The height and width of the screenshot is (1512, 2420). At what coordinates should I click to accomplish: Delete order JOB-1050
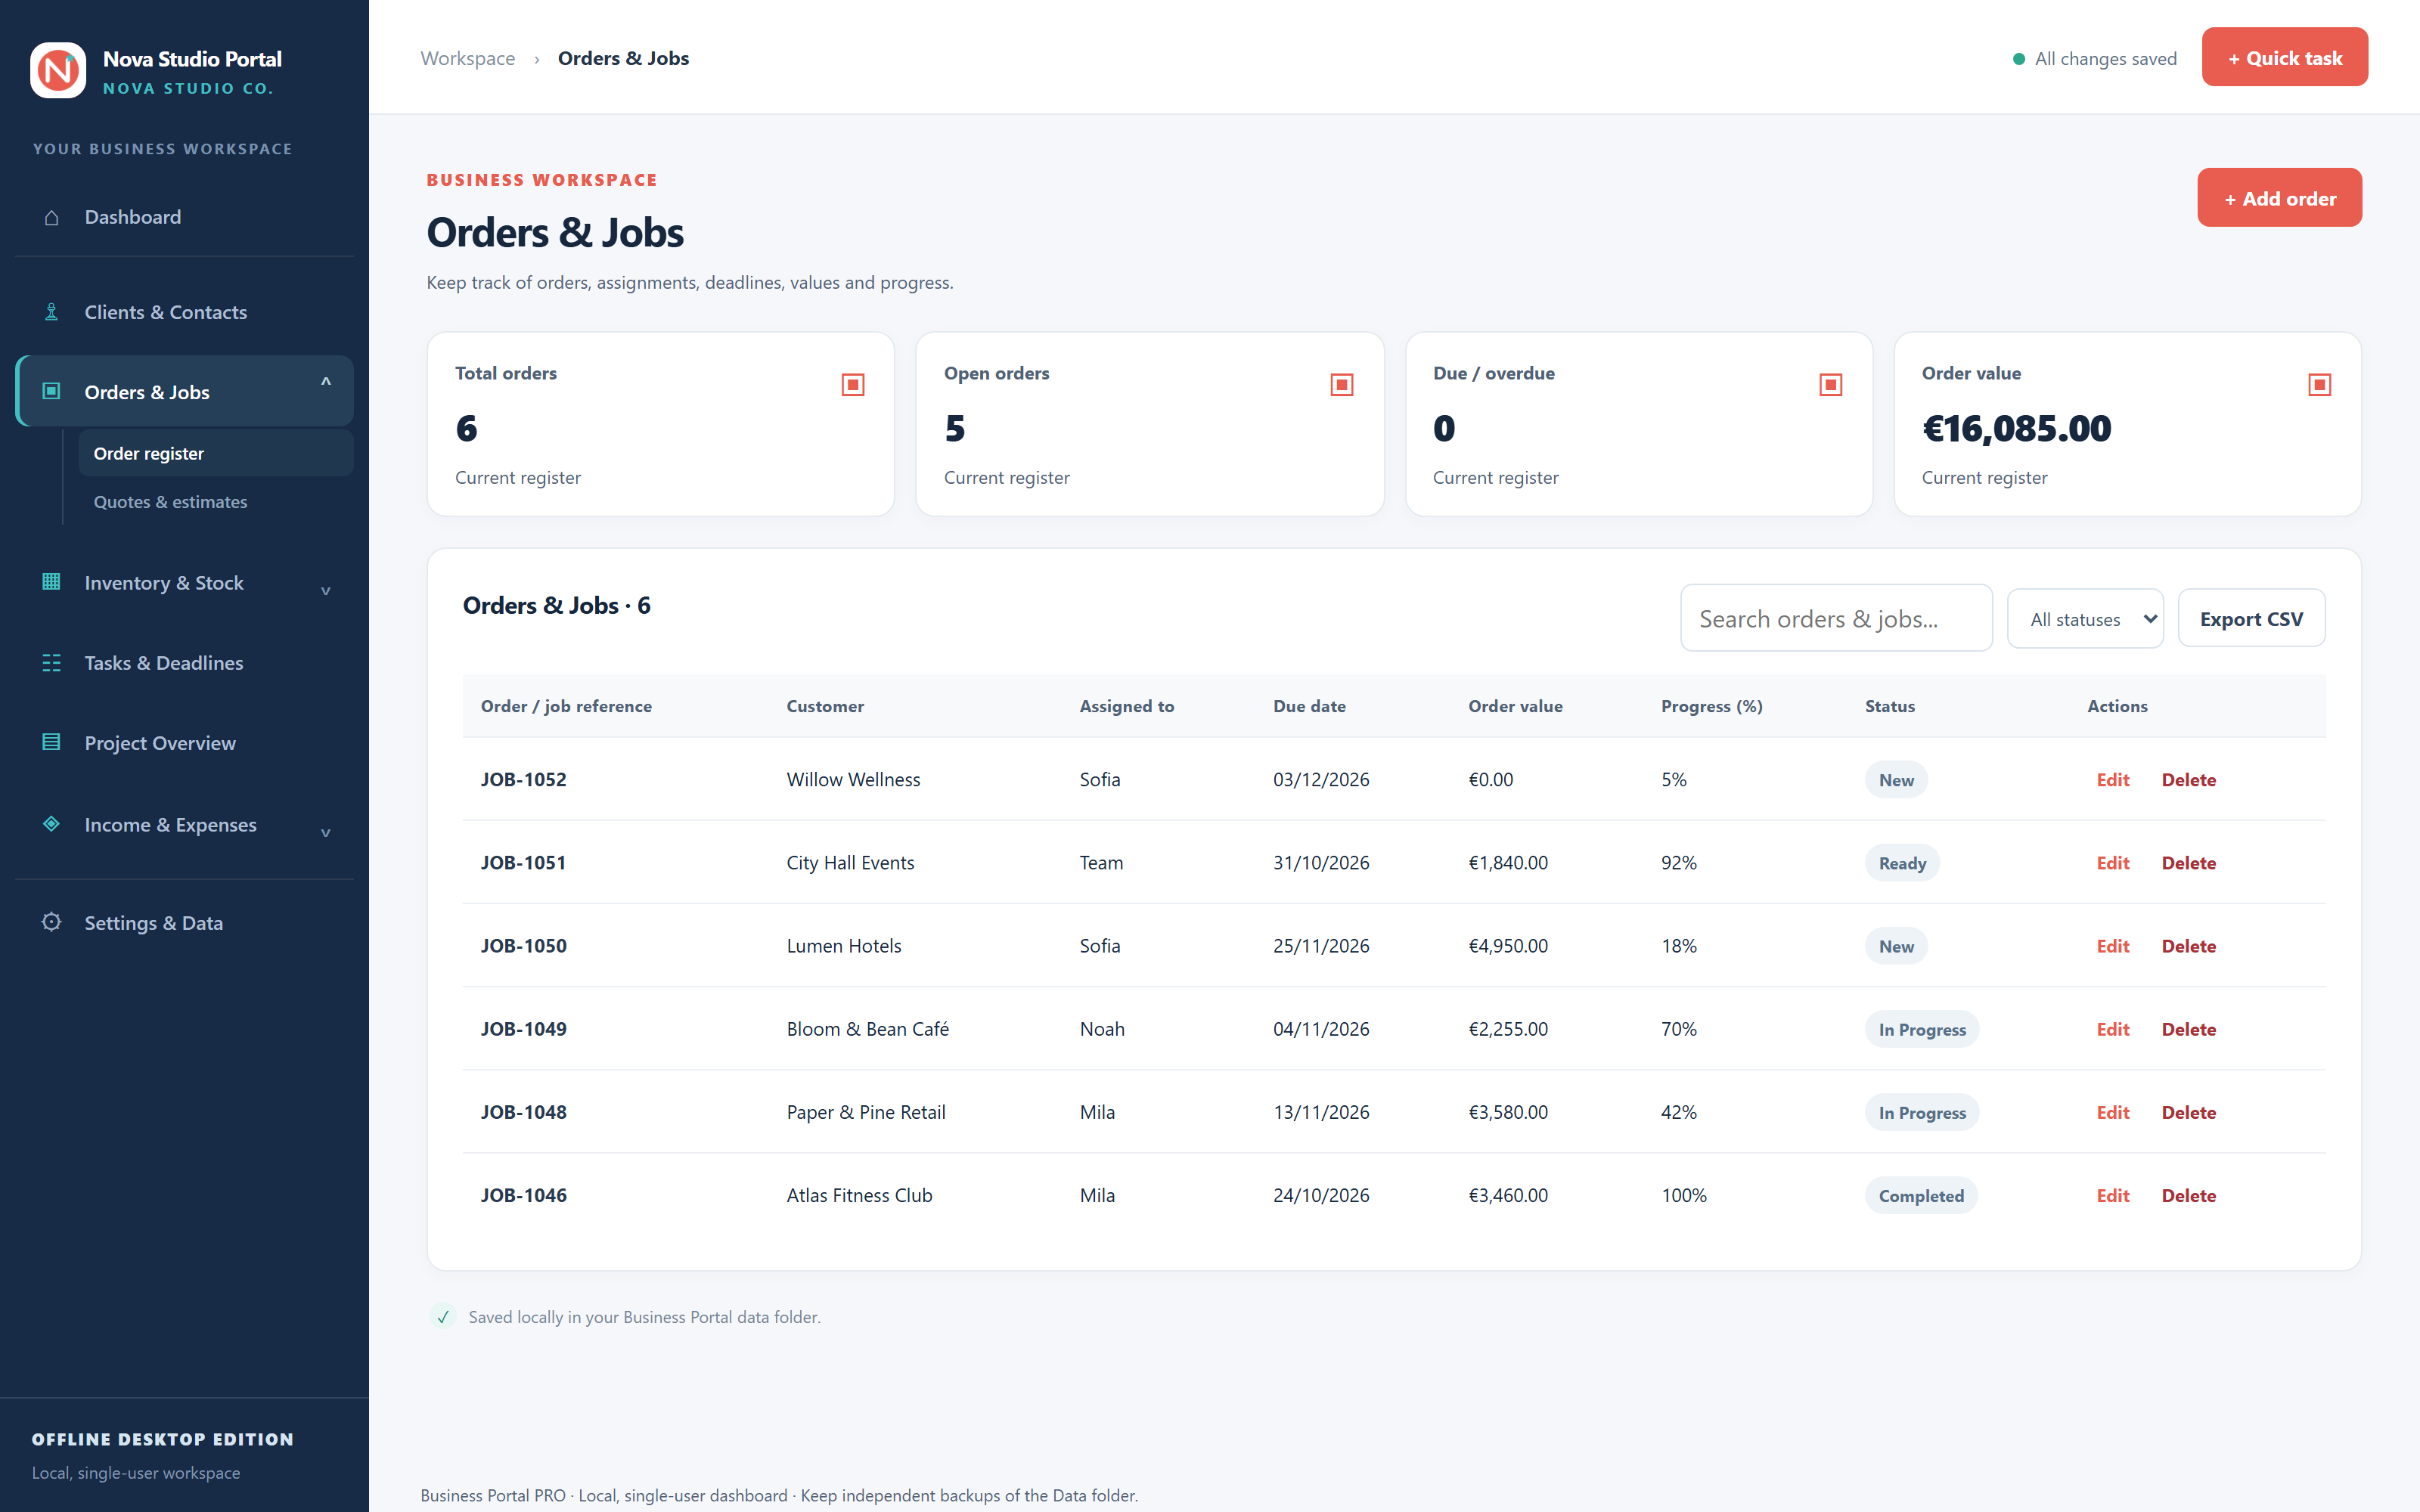click(2188, 945)
